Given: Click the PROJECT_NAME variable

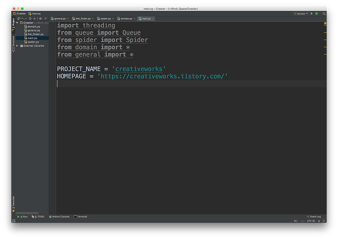Looking at the screenshot, I should click(79, 69).
